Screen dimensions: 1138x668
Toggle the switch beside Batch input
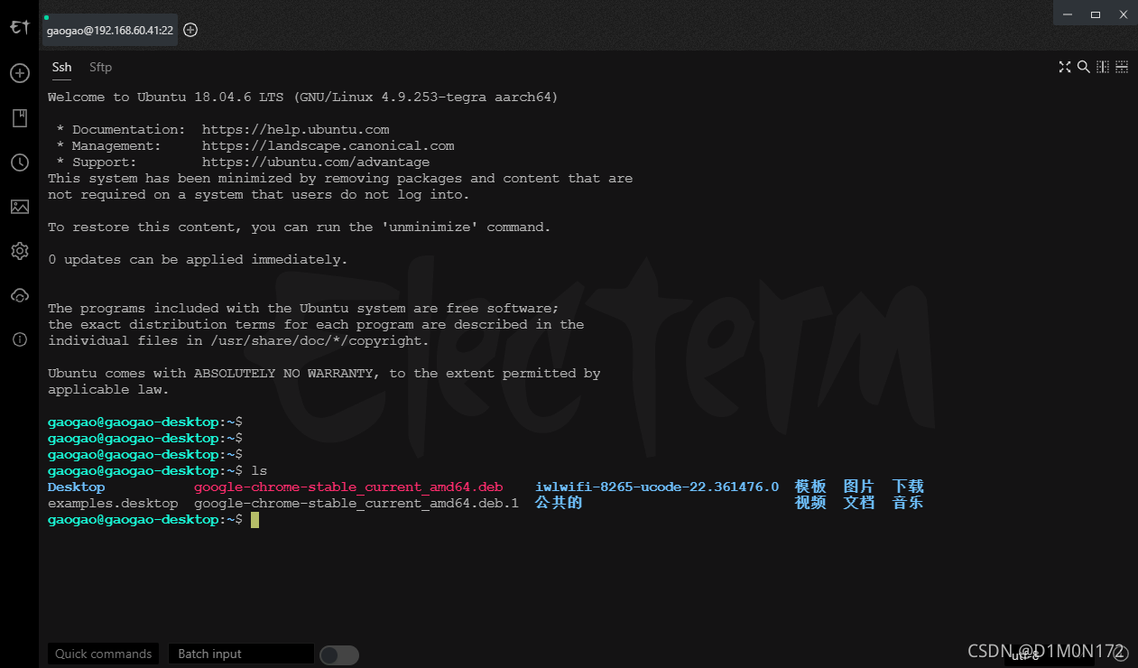tap(339, 654)
